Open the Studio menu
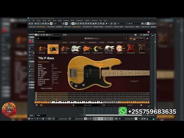Screen dimensions: 184x138 coord(72,21)
